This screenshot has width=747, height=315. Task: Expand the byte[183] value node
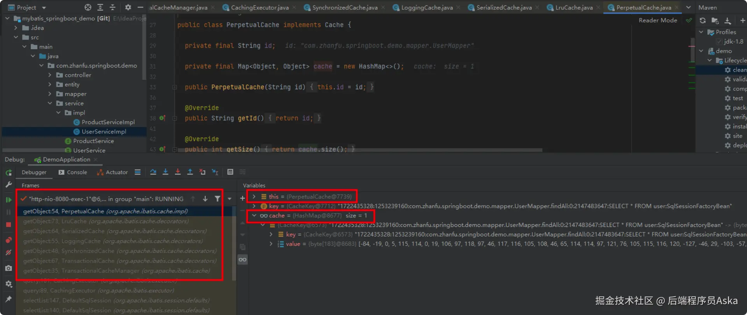point(271,244)
